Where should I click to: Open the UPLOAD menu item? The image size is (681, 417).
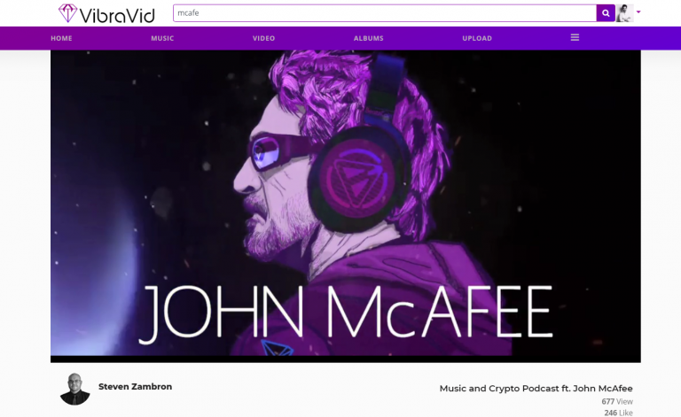pos(477,38)
